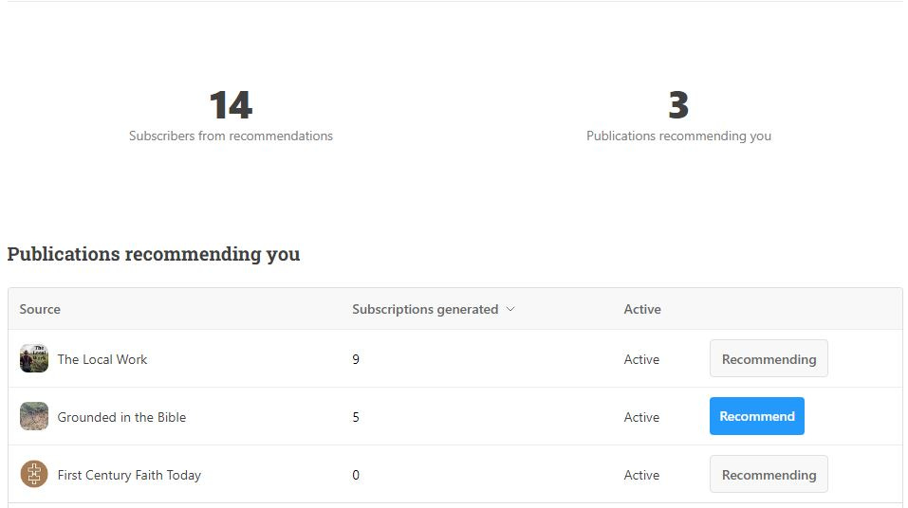Select the 9 subscriptions value
Image resolution: width=908 pixels, height=508 pixels.
[x=356, y=359]
